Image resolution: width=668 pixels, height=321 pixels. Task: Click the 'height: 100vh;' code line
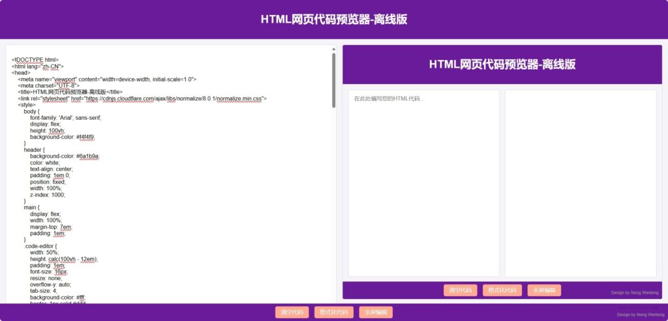pyautogui.click(x=48, y=130)
